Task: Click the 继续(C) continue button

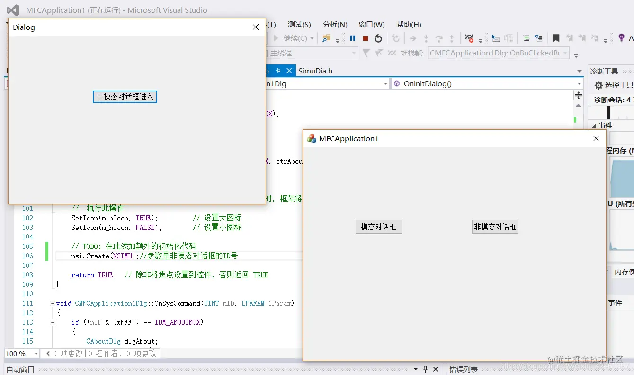Action: 290,38
